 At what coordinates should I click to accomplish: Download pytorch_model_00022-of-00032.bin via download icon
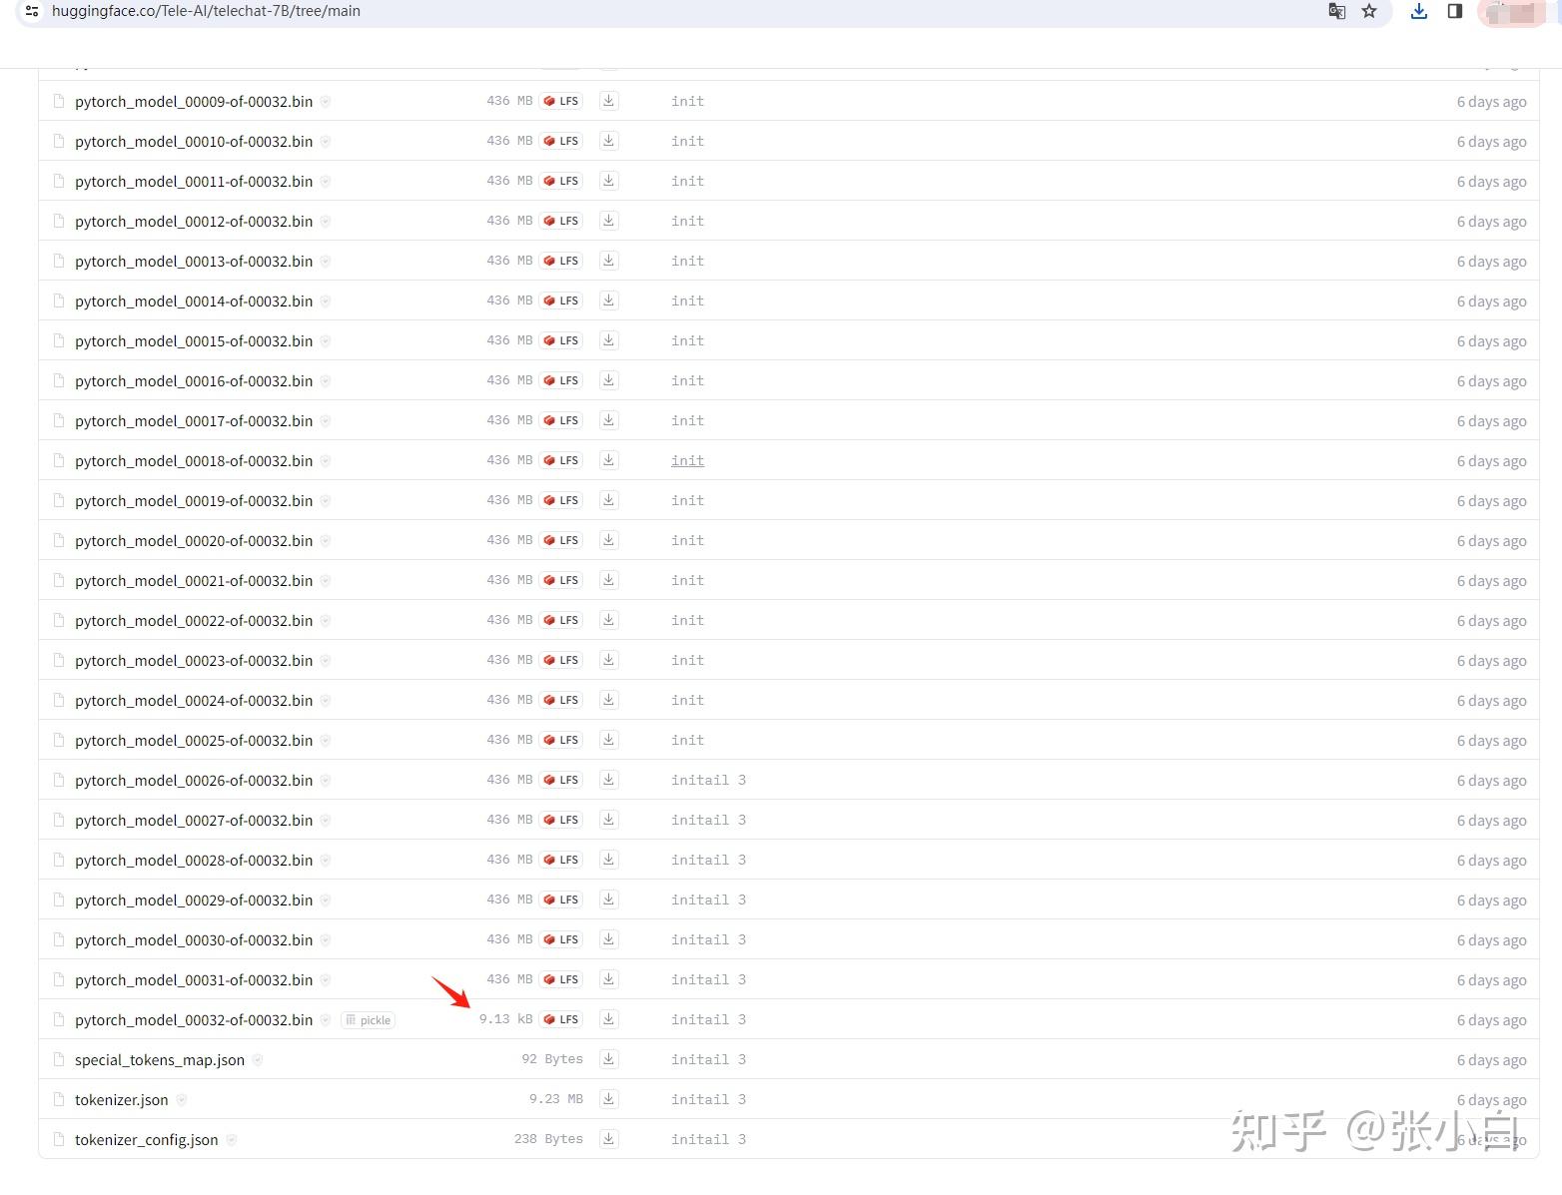[608, 620]
